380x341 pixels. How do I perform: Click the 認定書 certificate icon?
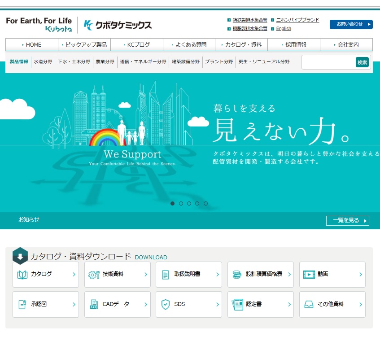click(237, 304)
